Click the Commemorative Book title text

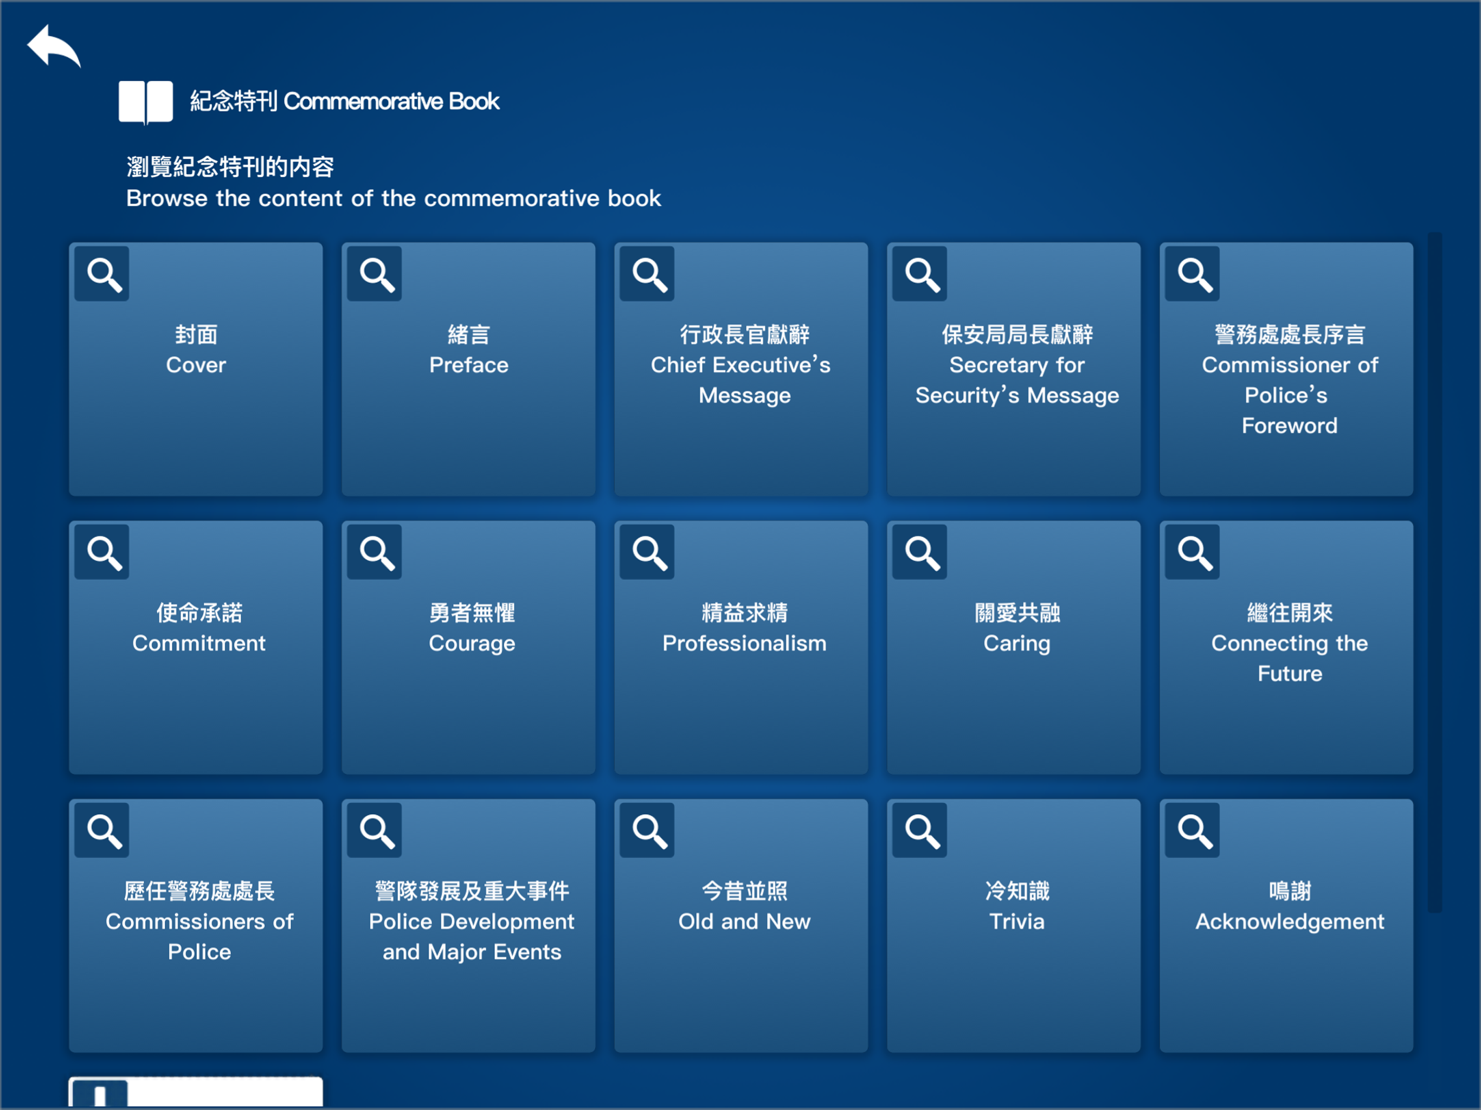344,101
